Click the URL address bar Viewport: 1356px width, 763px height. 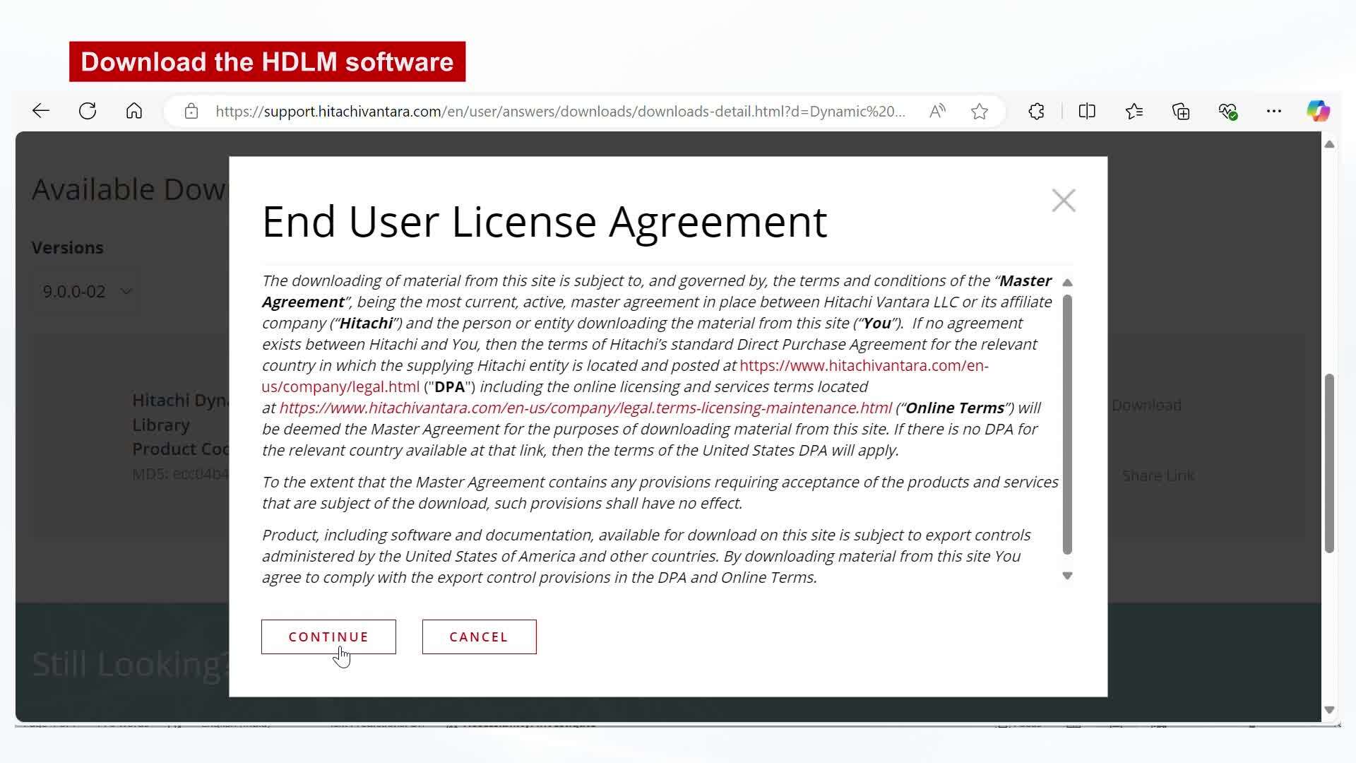pos(559,111)
